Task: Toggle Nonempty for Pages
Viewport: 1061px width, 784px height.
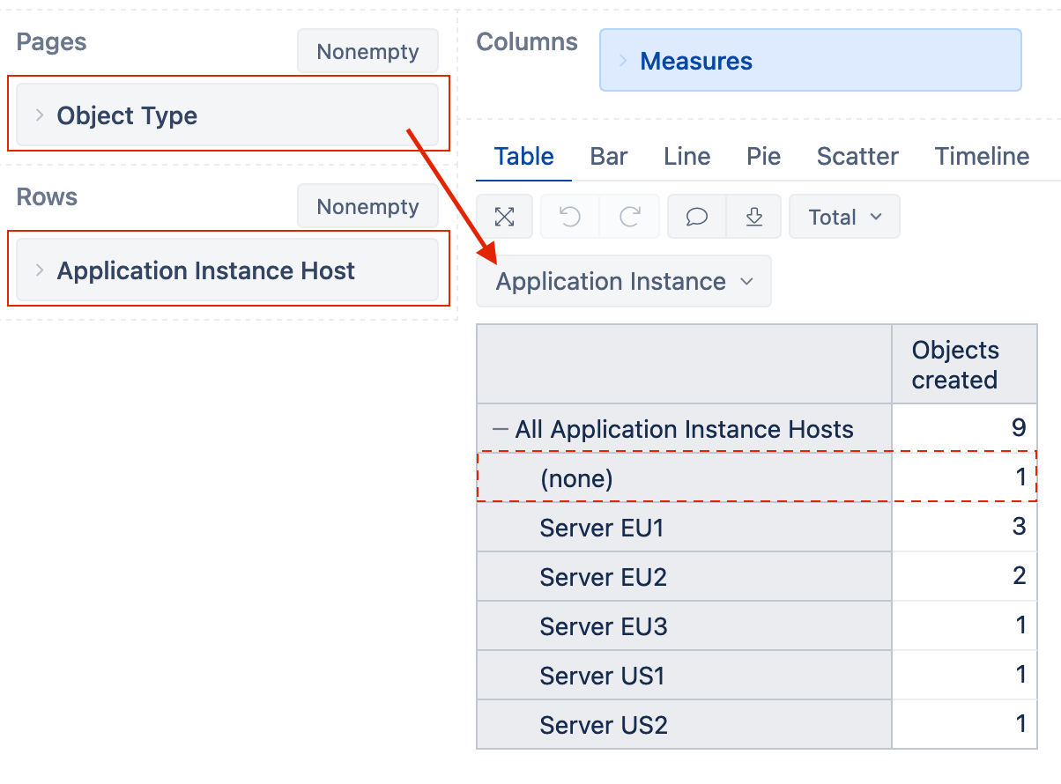Action: [x=367, y=52]
